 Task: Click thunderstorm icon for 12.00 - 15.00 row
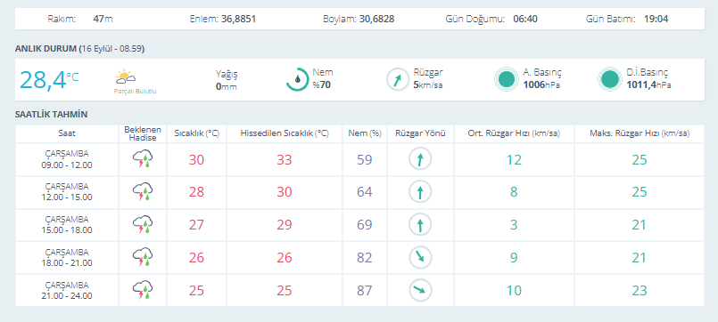[x=143, y=192]
